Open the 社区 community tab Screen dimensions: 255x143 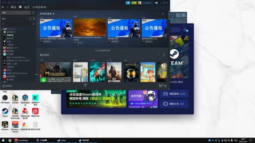(27, 7)
